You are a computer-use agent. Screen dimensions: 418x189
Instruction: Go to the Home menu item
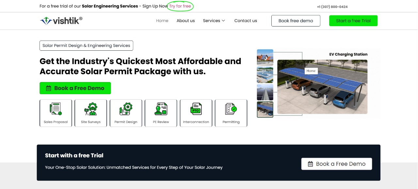click(x=162, y=21)
